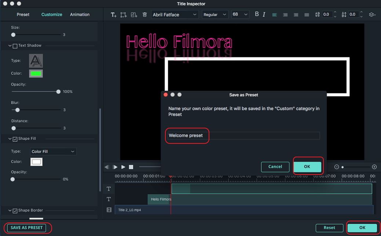
Task: Select the Hello Filmora timeline clip
Action: tap(260, 199)
